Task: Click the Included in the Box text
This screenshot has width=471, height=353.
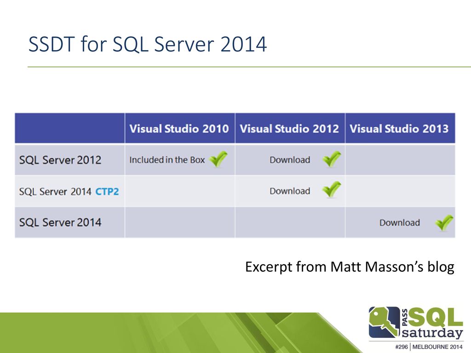Action: [167, 159]
